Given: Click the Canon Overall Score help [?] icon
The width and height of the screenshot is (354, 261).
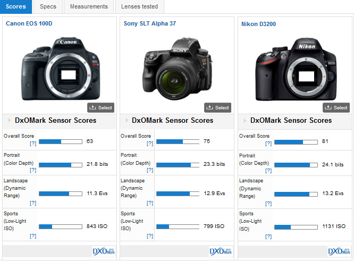Looking at the screenshot, I should 32,144.
